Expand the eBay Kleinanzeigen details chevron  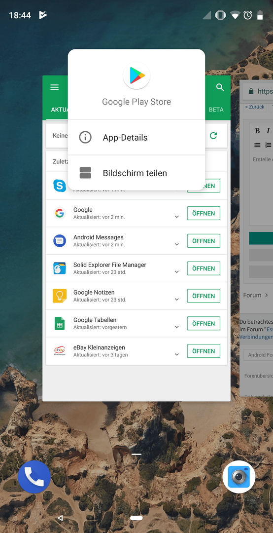(x=176, y=354)
